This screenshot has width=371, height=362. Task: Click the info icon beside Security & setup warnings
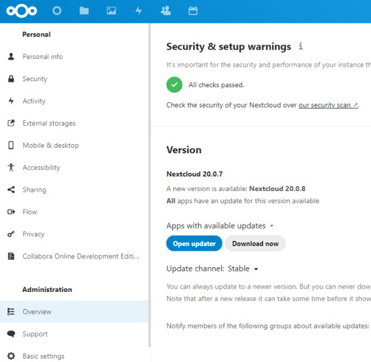click(300, 46)
